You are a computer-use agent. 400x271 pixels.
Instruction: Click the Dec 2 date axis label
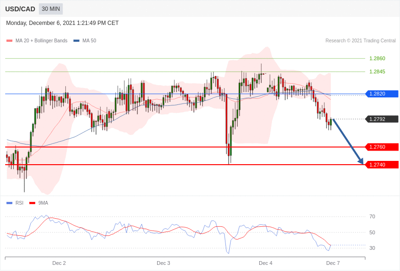click(59, 263)
